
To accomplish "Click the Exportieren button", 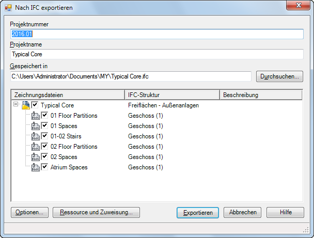I will click(198, 212).
